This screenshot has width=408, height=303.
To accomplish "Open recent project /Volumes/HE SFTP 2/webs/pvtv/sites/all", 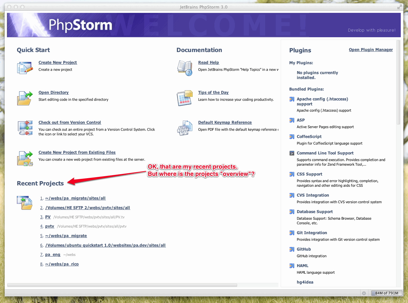I will point(87,208).
